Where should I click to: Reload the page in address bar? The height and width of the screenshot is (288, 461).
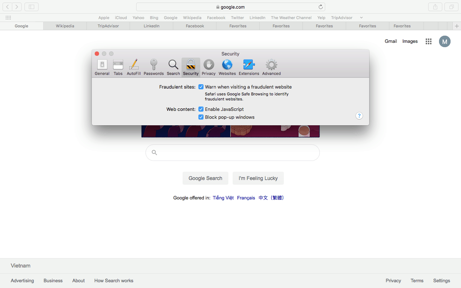coord(321,7)
